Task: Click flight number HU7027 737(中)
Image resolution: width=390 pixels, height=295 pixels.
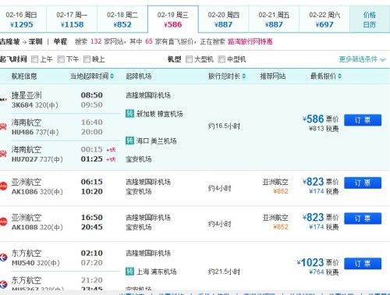Action: tap(37, 159)
